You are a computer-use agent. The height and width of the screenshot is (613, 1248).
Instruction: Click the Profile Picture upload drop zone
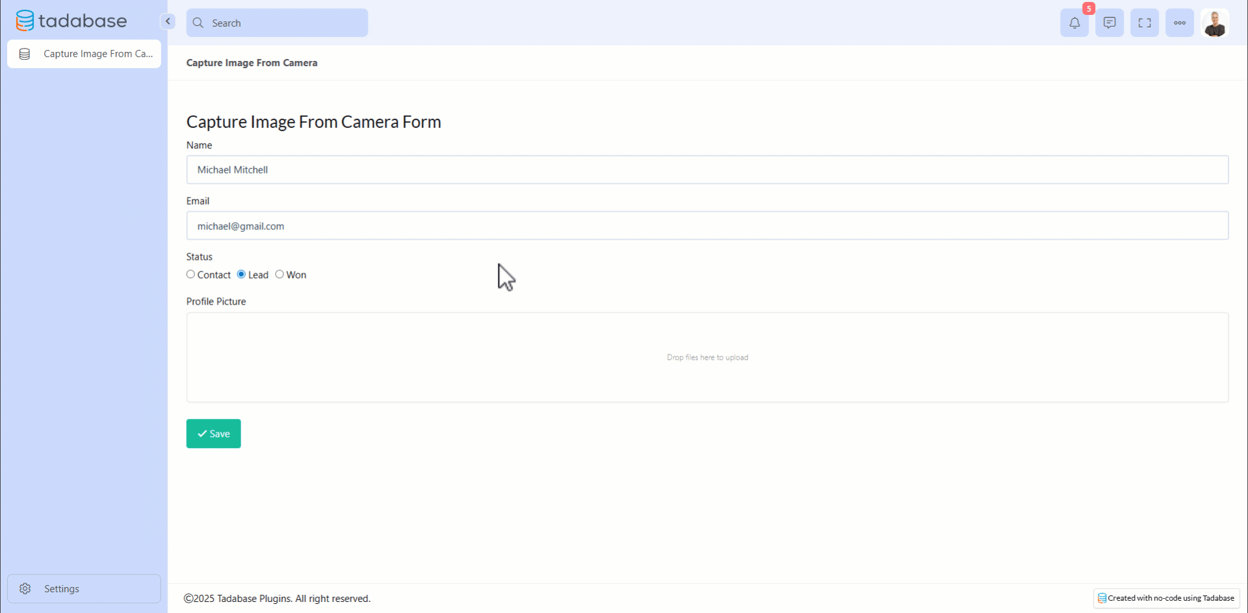(x=707, y=357)
